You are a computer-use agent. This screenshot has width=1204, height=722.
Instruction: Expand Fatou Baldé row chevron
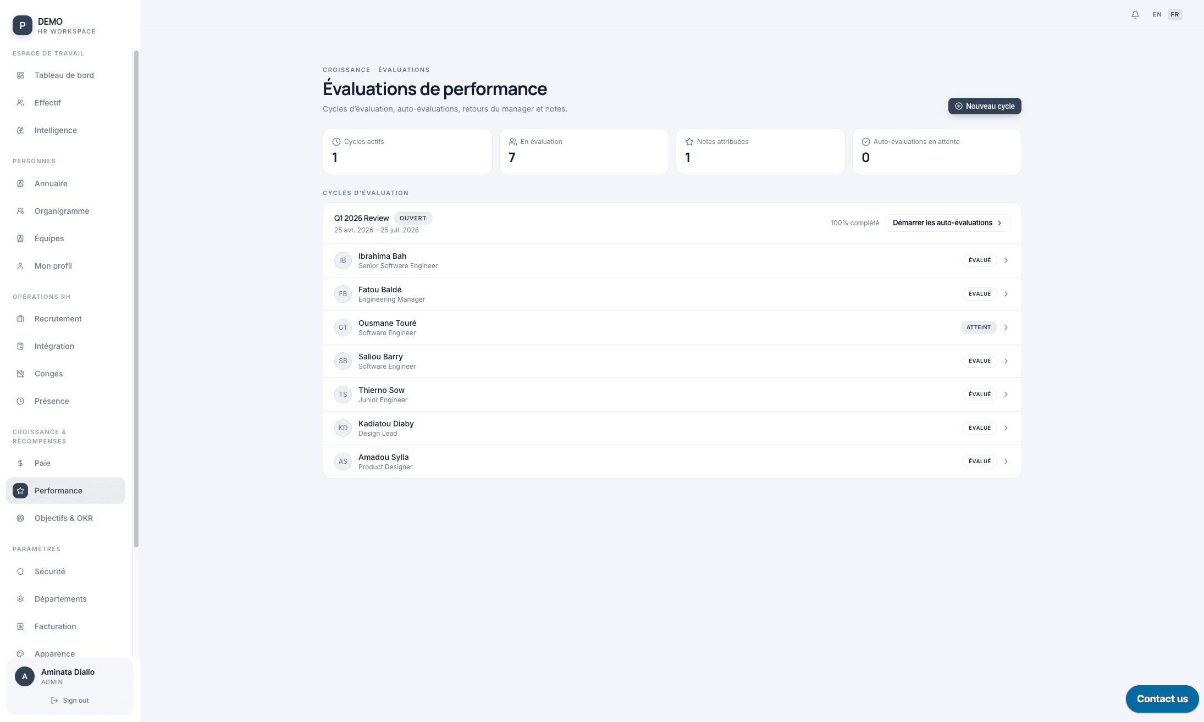click(1006, 294)
